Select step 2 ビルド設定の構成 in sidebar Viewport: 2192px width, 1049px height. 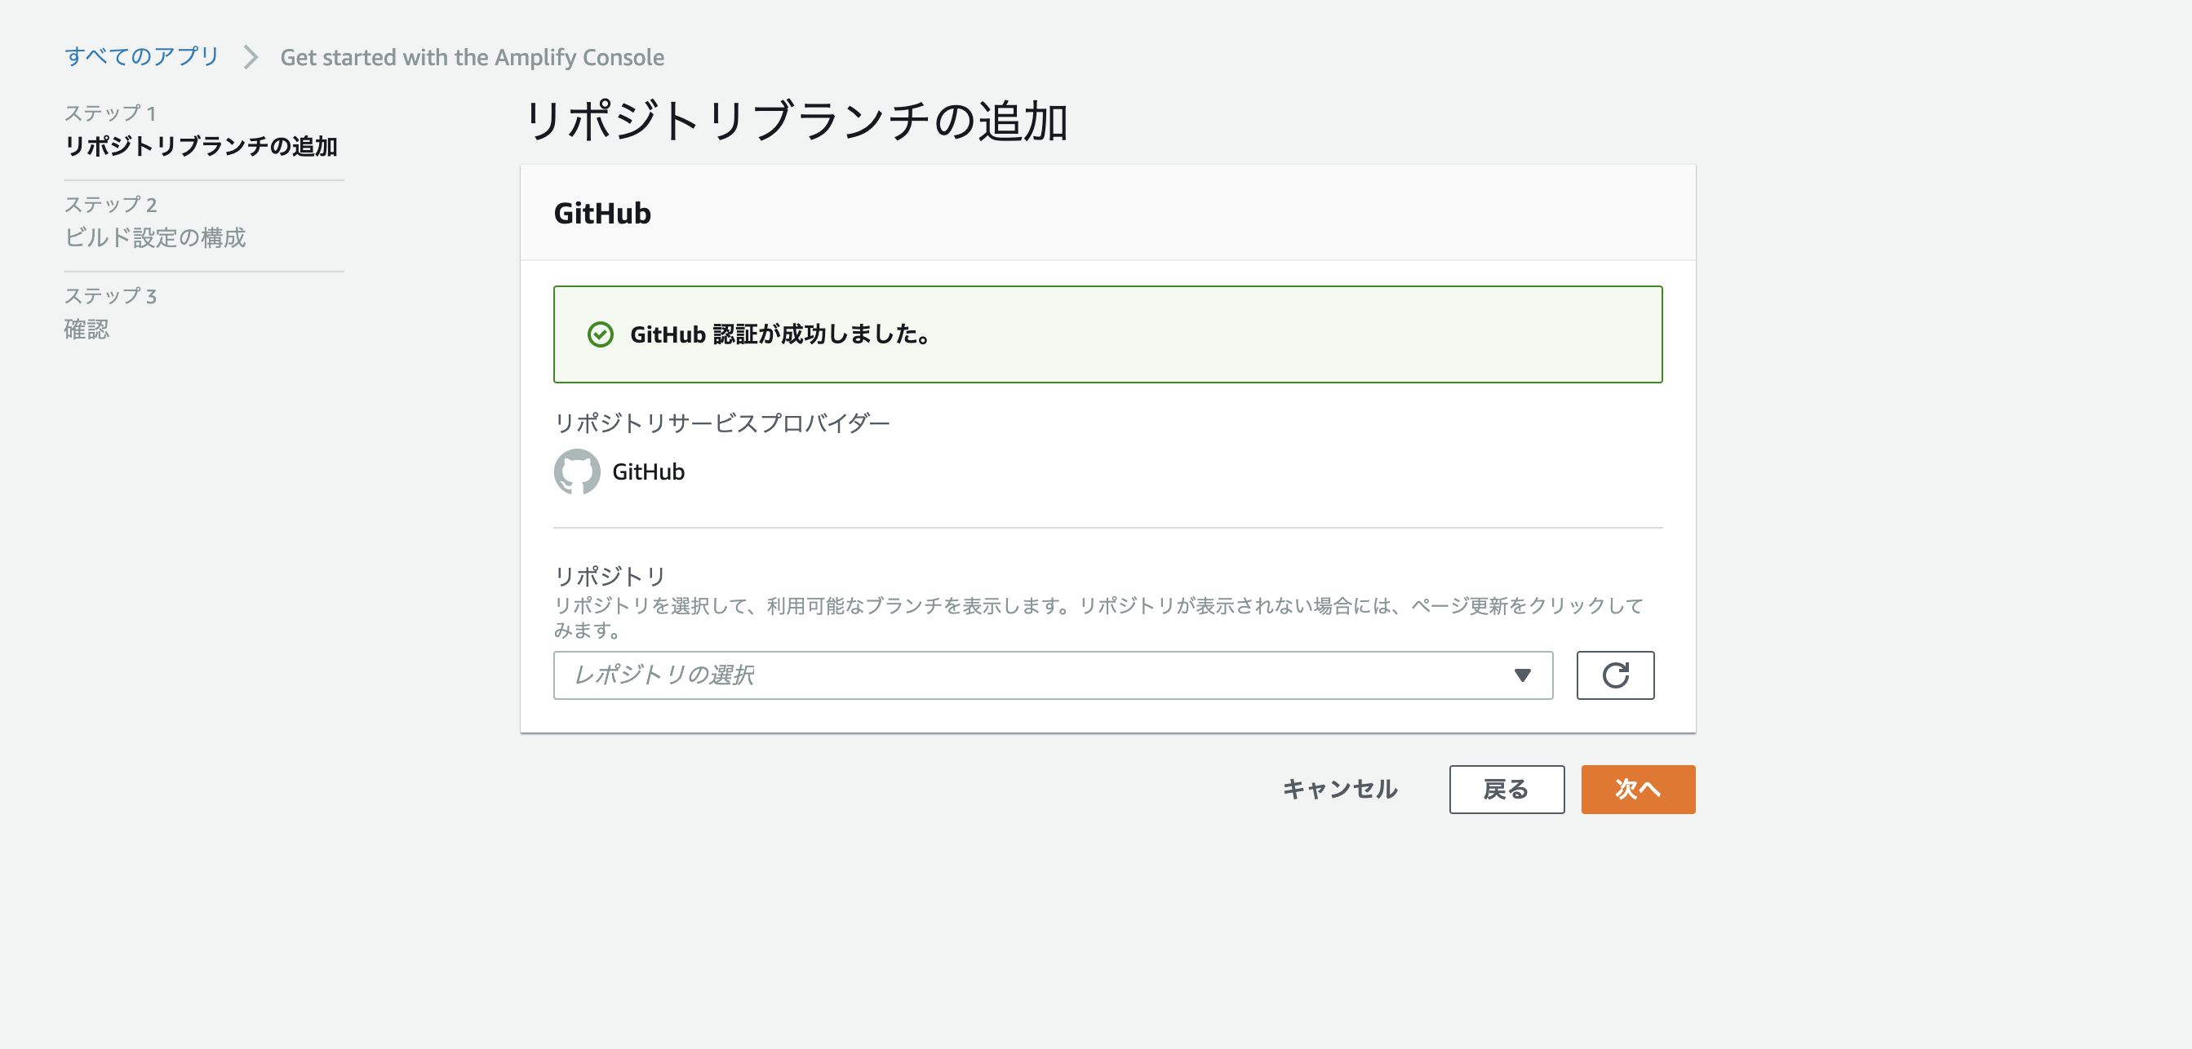[x=155, y=237]
